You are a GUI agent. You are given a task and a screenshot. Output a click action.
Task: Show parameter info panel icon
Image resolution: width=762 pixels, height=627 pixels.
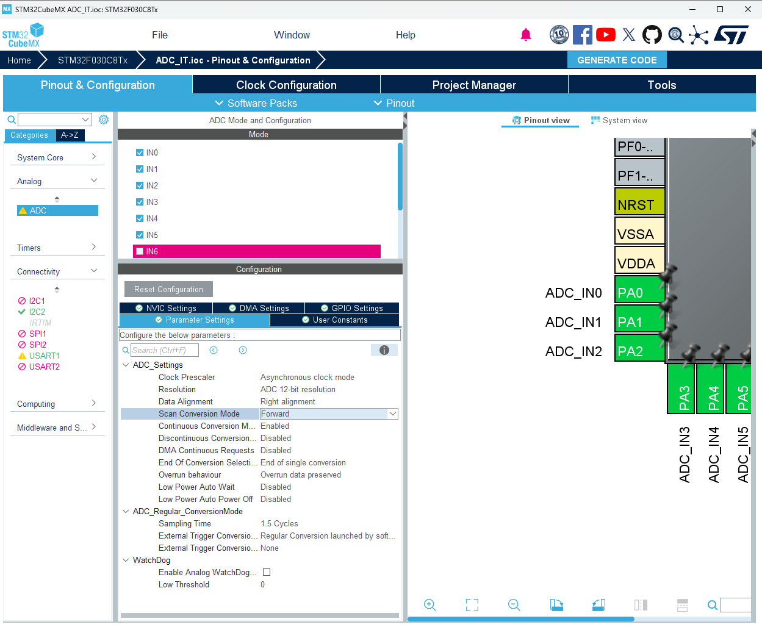point(384,350)
